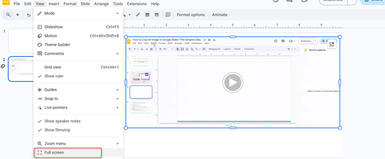This screenshot has height=159, width=385.
Task: Select the border color pencil icon
Action: 138,15
